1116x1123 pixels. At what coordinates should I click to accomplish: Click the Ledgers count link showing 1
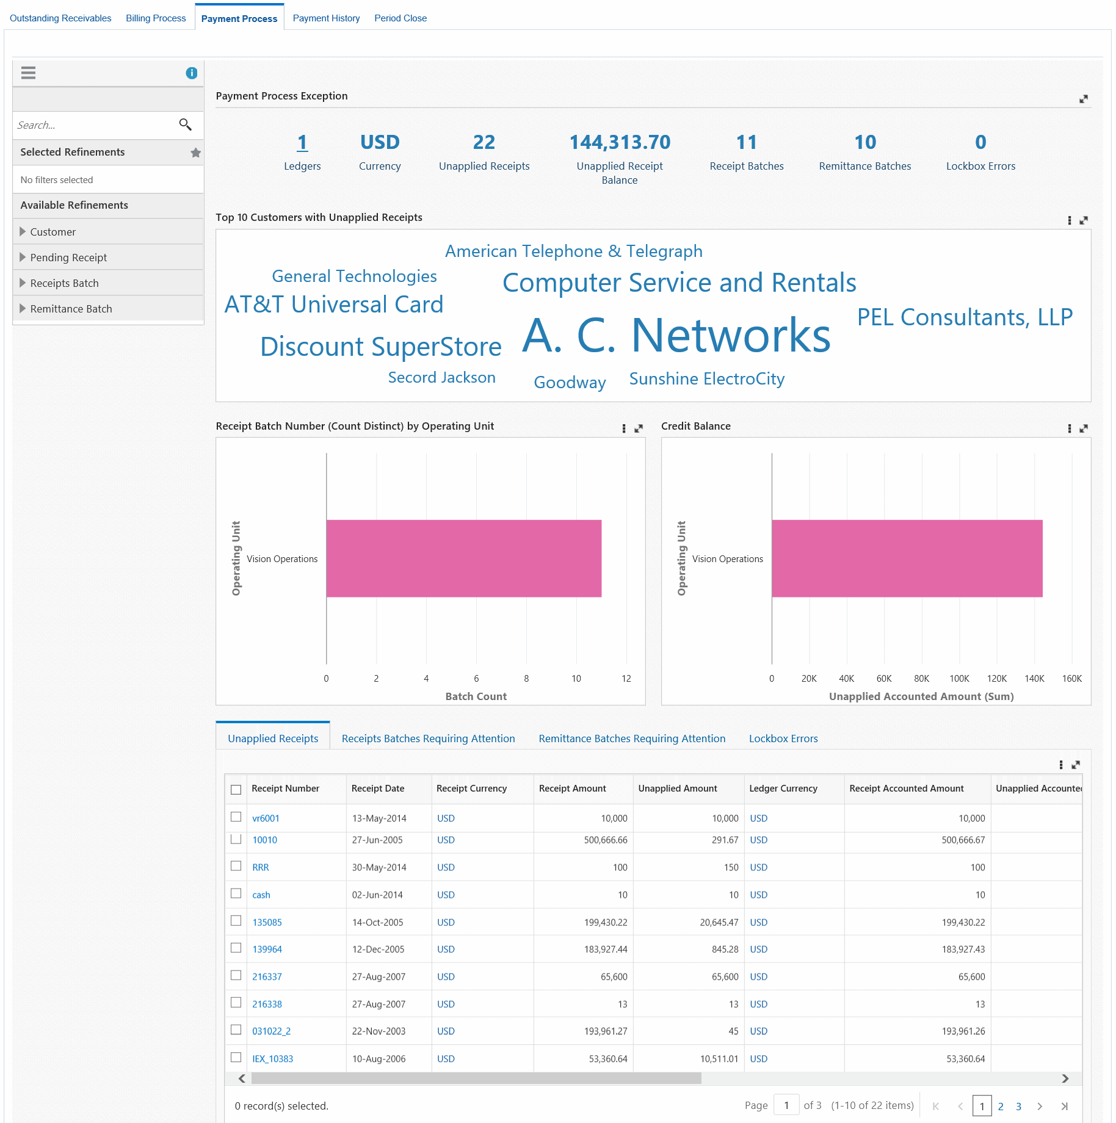click(x=303, y=142)
